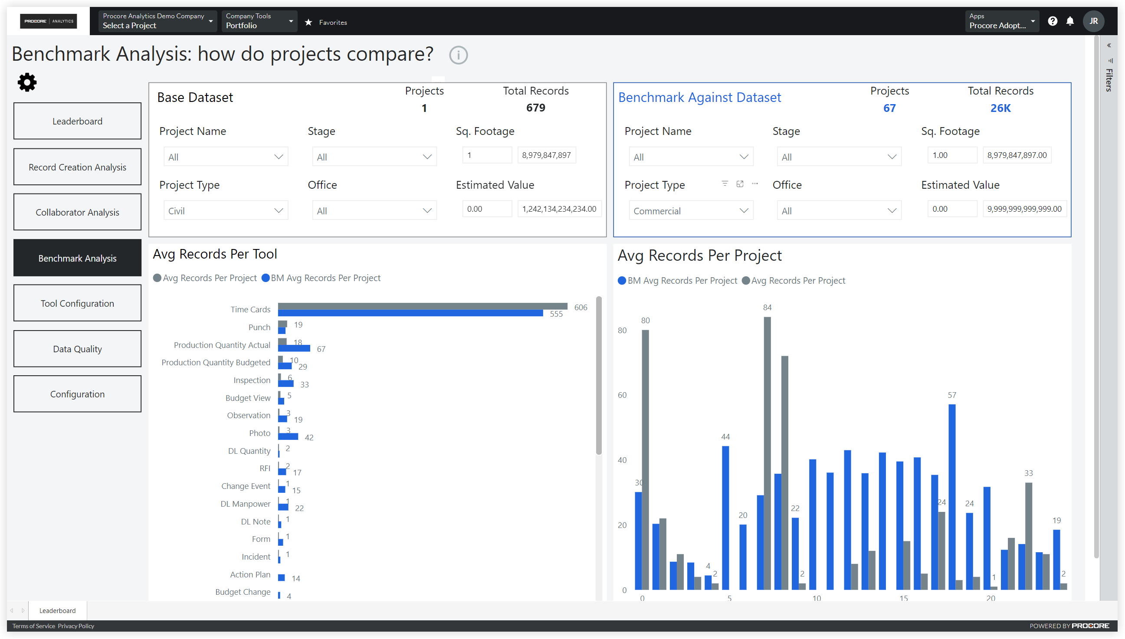The width and height of the screenshot is (1125, 639).
Task: Click the blue Time Cards bar labeled 555
Action: (410, 313)
